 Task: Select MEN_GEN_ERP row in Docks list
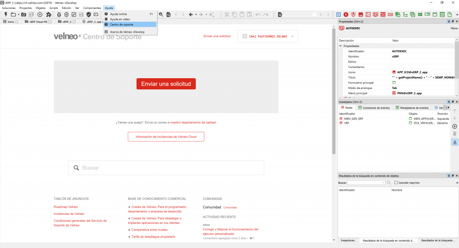point(394,119)
